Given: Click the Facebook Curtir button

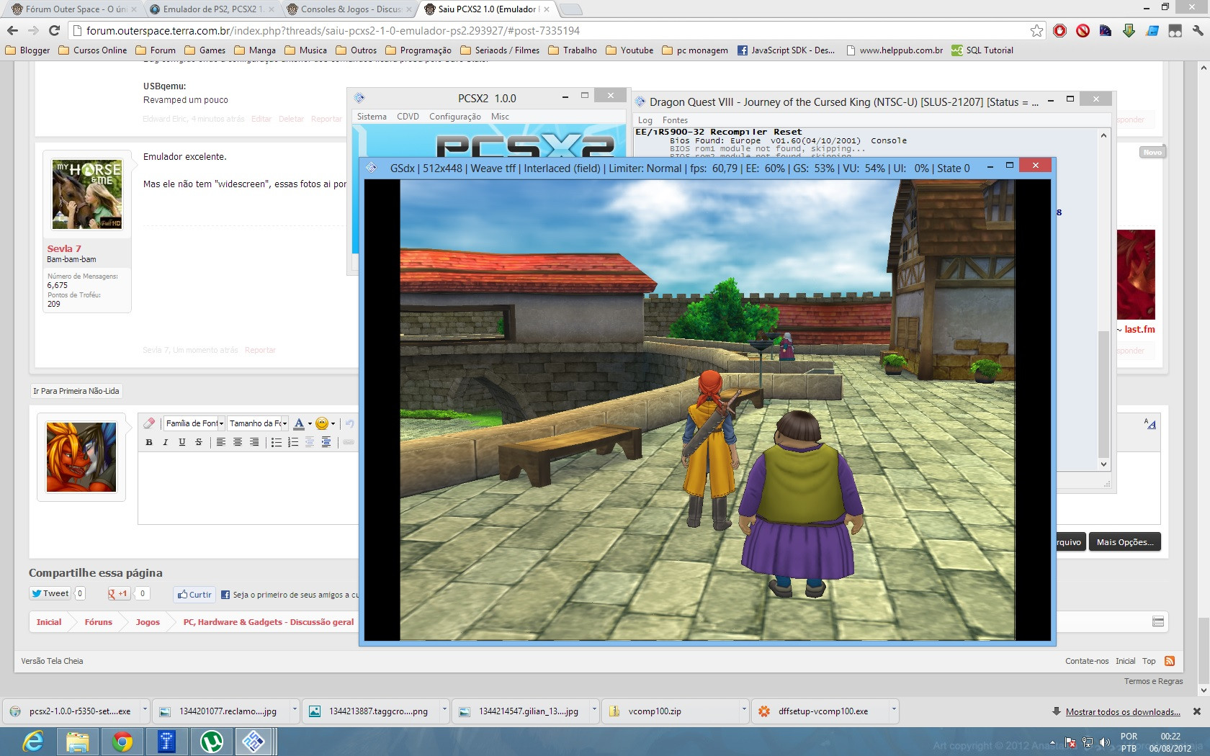Looking at the screenshot, I should 194,594.
